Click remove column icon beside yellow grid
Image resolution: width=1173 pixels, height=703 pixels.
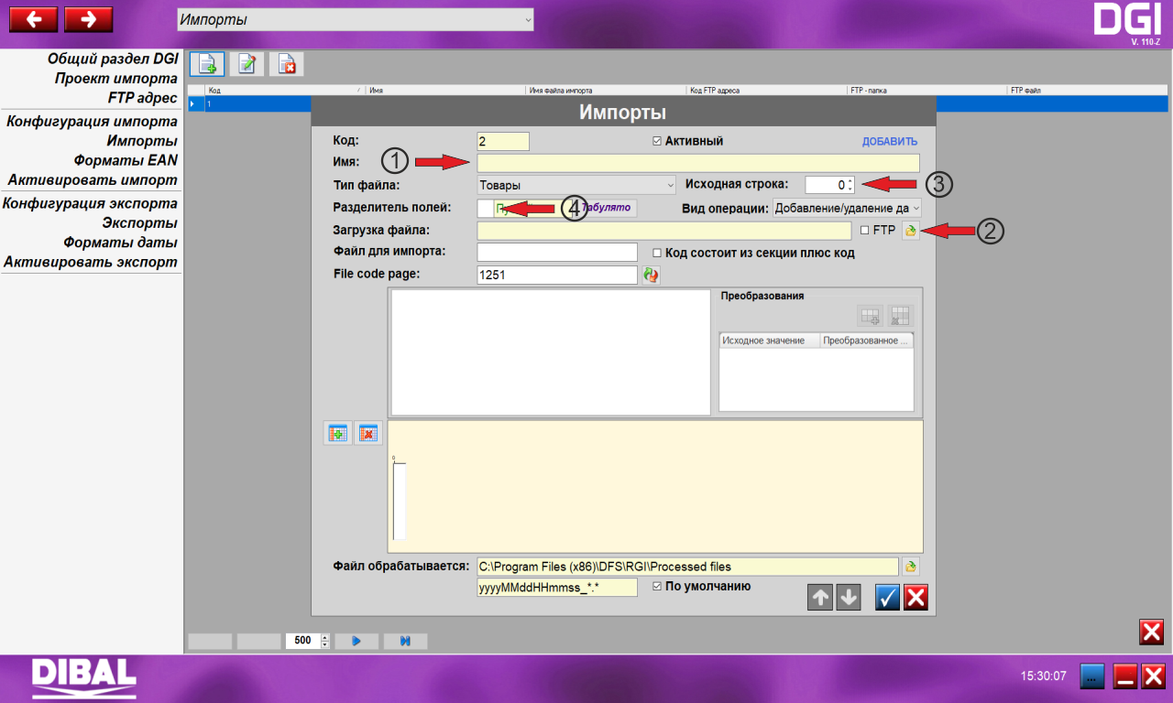[x=367, y=433]
